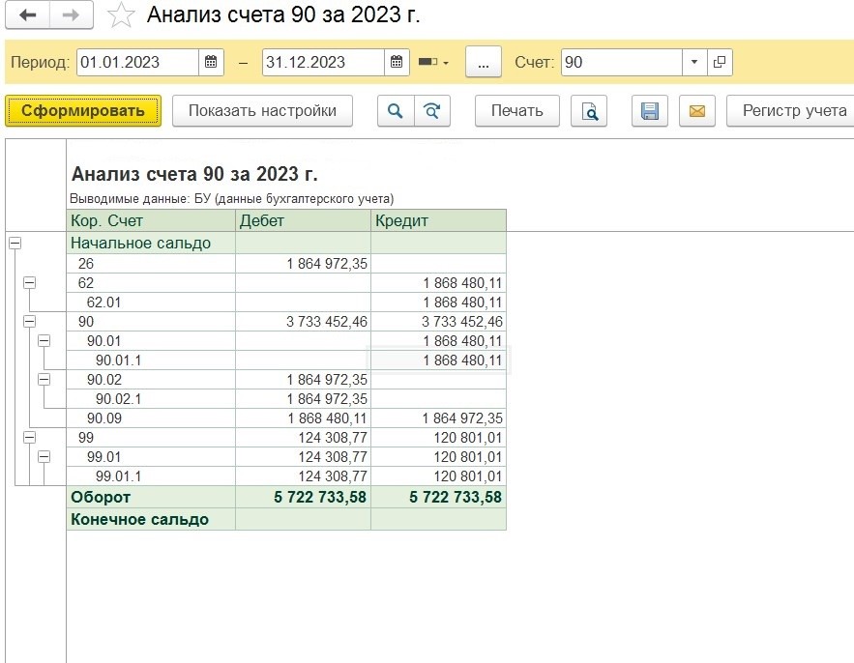Viewport: 854px width, 663px height.
Task: Click the start date input field
Action: point(136,62)
